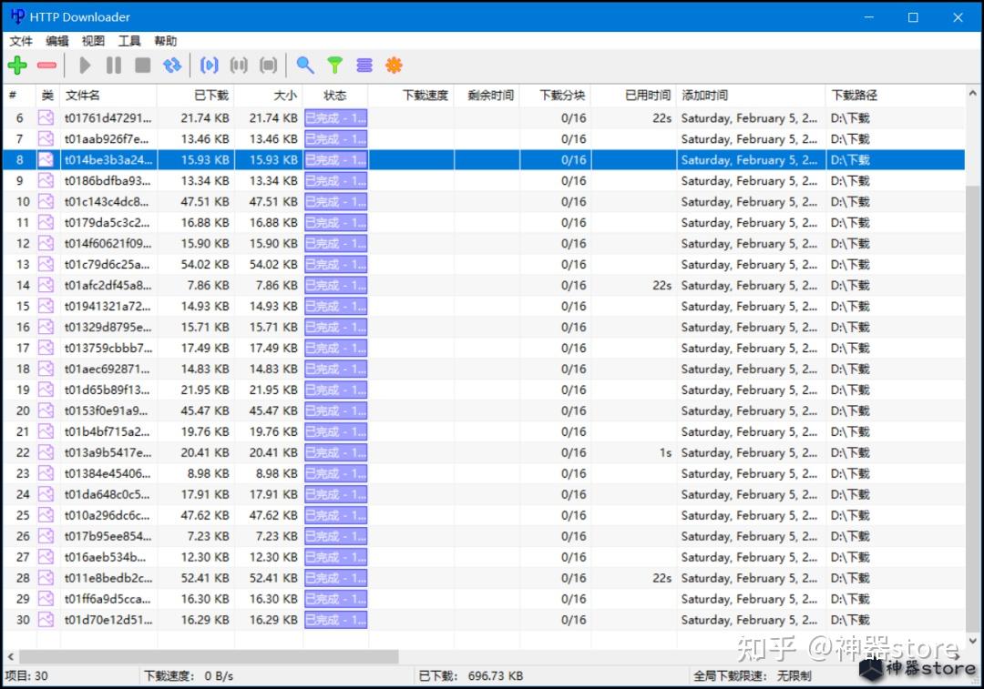
Task: Click the pause all downloads icon
Action: click(239, 66)
